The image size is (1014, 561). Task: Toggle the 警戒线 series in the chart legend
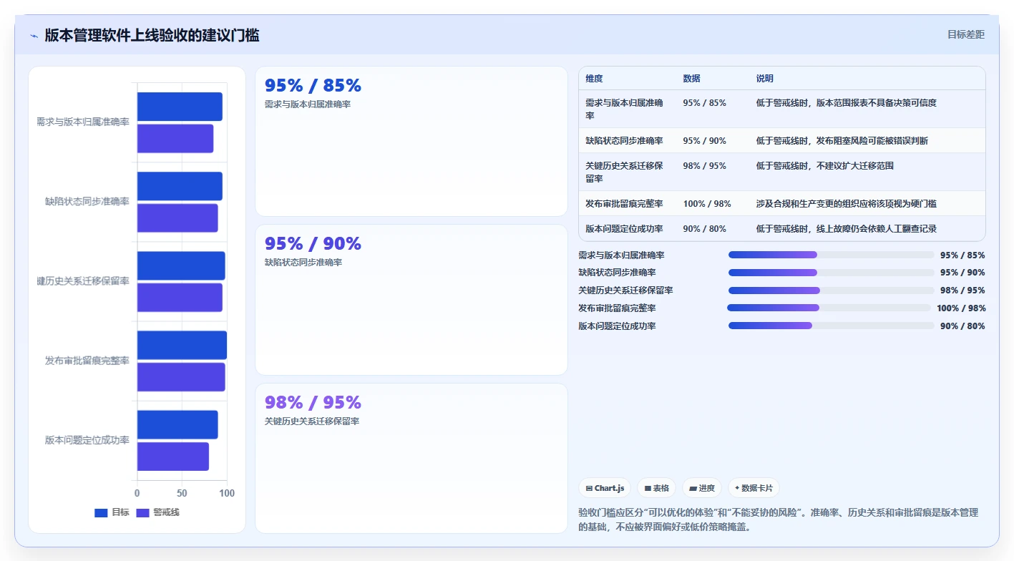pos(157,512)
